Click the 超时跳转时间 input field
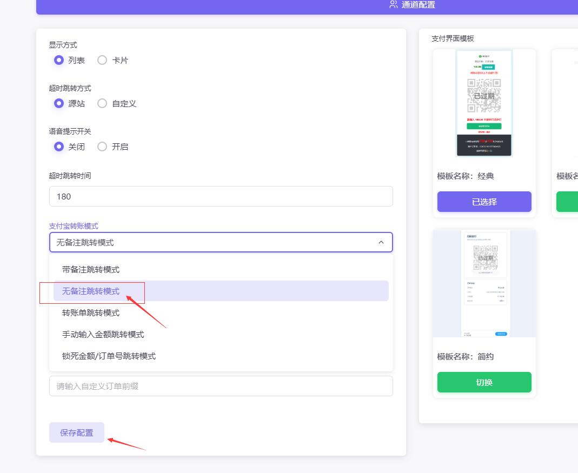 click(x=221, y=196)
